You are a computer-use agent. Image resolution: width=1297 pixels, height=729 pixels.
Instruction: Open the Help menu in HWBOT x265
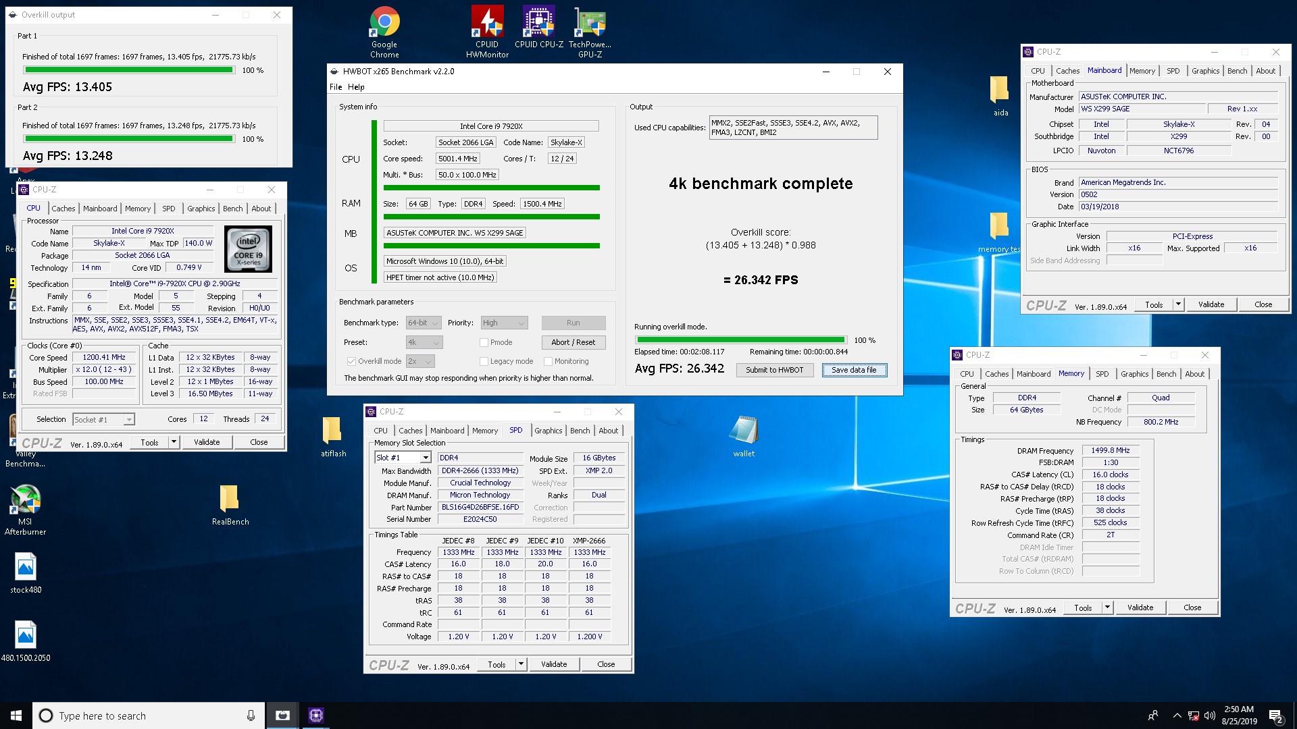pos(356,87)
